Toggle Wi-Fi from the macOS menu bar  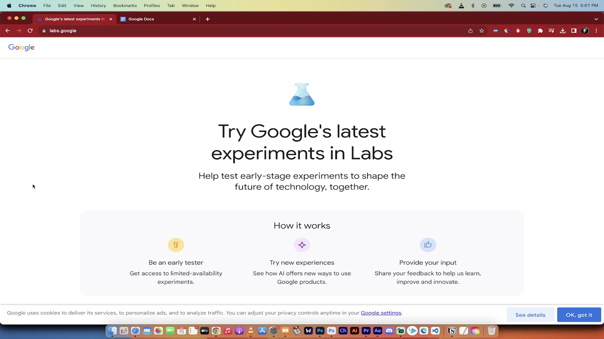pyautogui.click(x=511, y=5)
